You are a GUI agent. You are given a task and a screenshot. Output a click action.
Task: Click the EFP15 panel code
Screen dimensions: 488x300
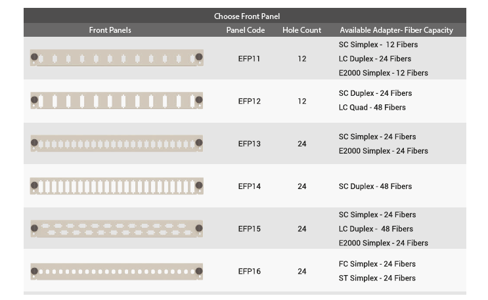click(249, 229)
